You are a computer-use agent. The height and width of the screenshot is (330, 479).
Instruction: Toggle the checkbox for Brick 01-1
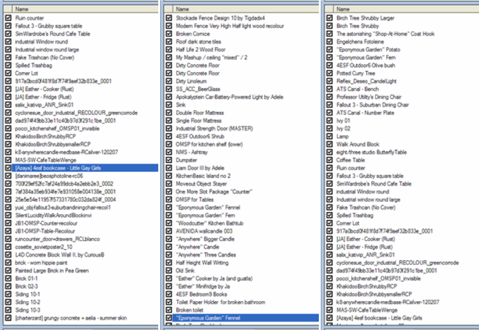tap(8, 278)
